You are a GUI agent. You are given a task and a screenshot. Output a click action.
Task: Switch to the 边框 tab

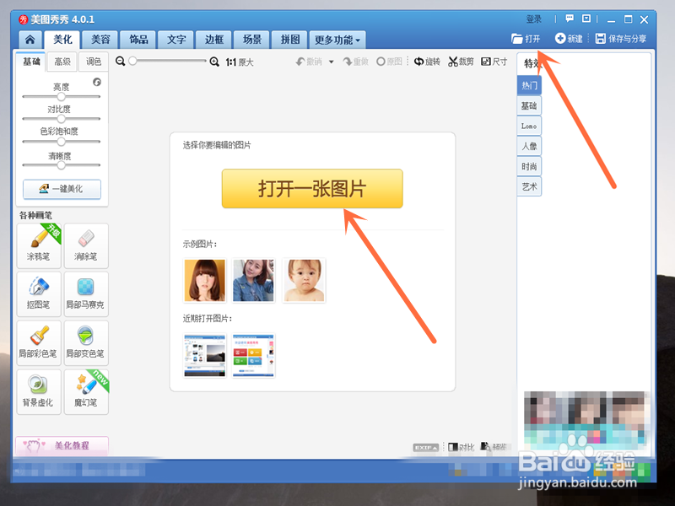pos(214,40)
